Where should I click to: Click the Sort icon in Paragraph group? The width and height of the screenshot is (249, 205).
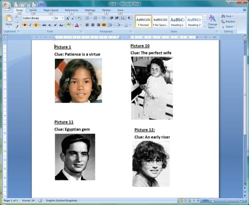[123, 18]
